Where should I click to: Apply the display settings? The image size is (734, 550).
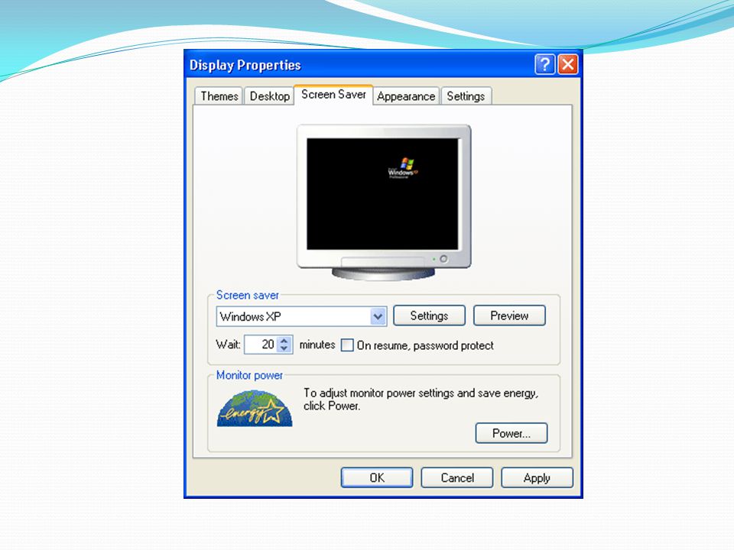point(537,477)
